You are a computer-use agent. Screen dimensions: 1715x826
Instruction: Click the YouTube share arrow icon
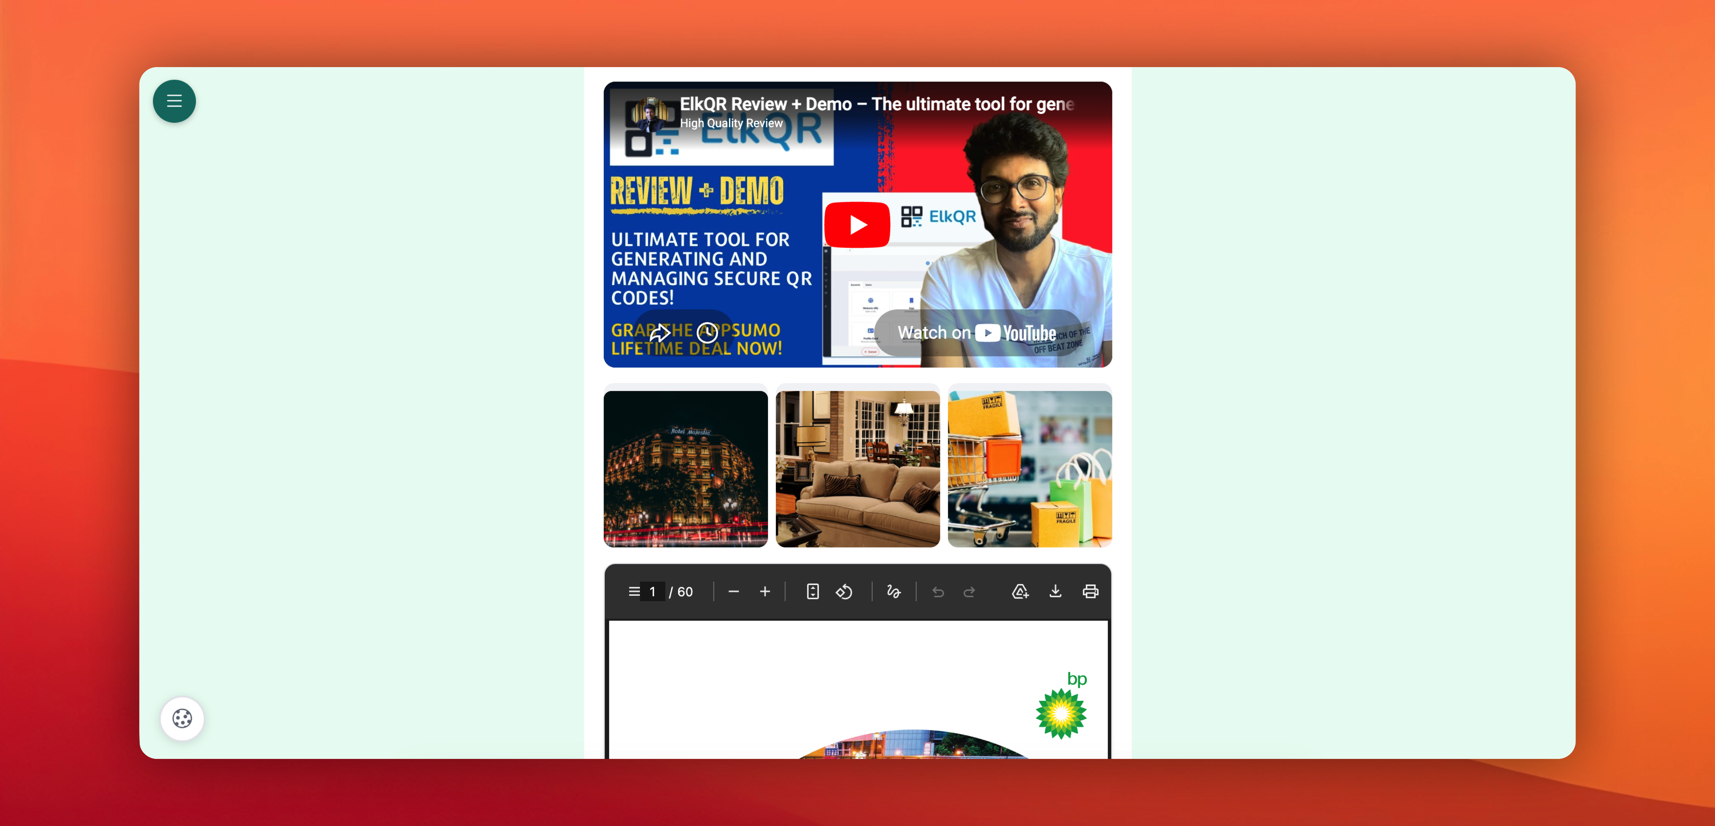660,332
